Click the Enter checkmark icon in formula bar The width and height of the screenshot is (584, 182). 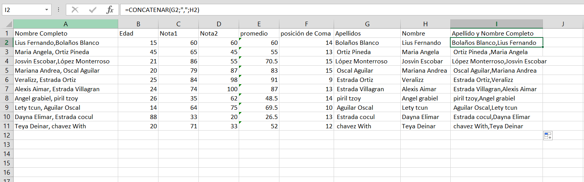click(93, 10)
